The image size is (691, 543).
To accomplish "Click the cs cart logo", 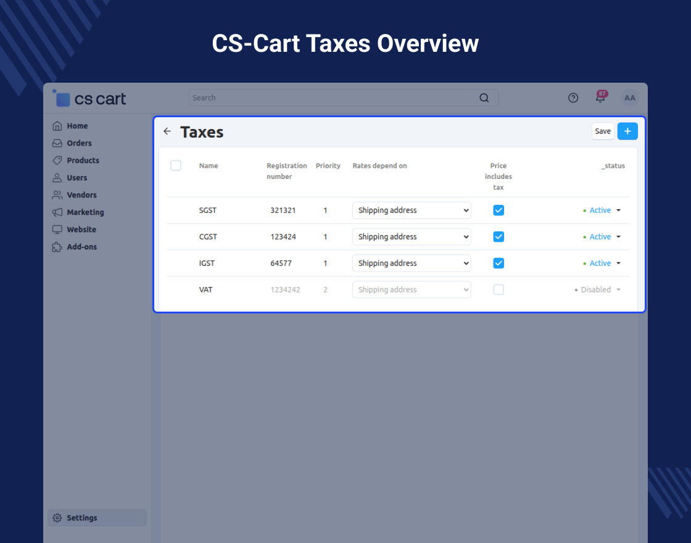I will pos(89,98).
